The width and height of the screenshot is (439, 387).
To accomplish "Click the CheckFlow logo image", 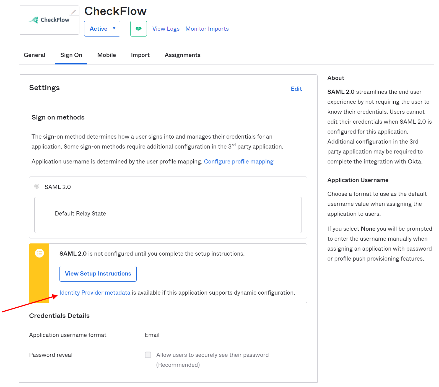I will (49, 20).
